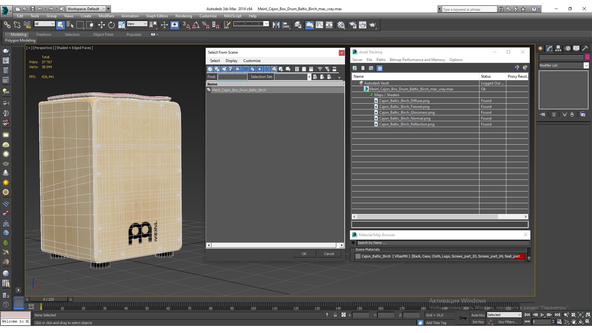
Task: Open the Rendering menu
Action: pos(183,16)
